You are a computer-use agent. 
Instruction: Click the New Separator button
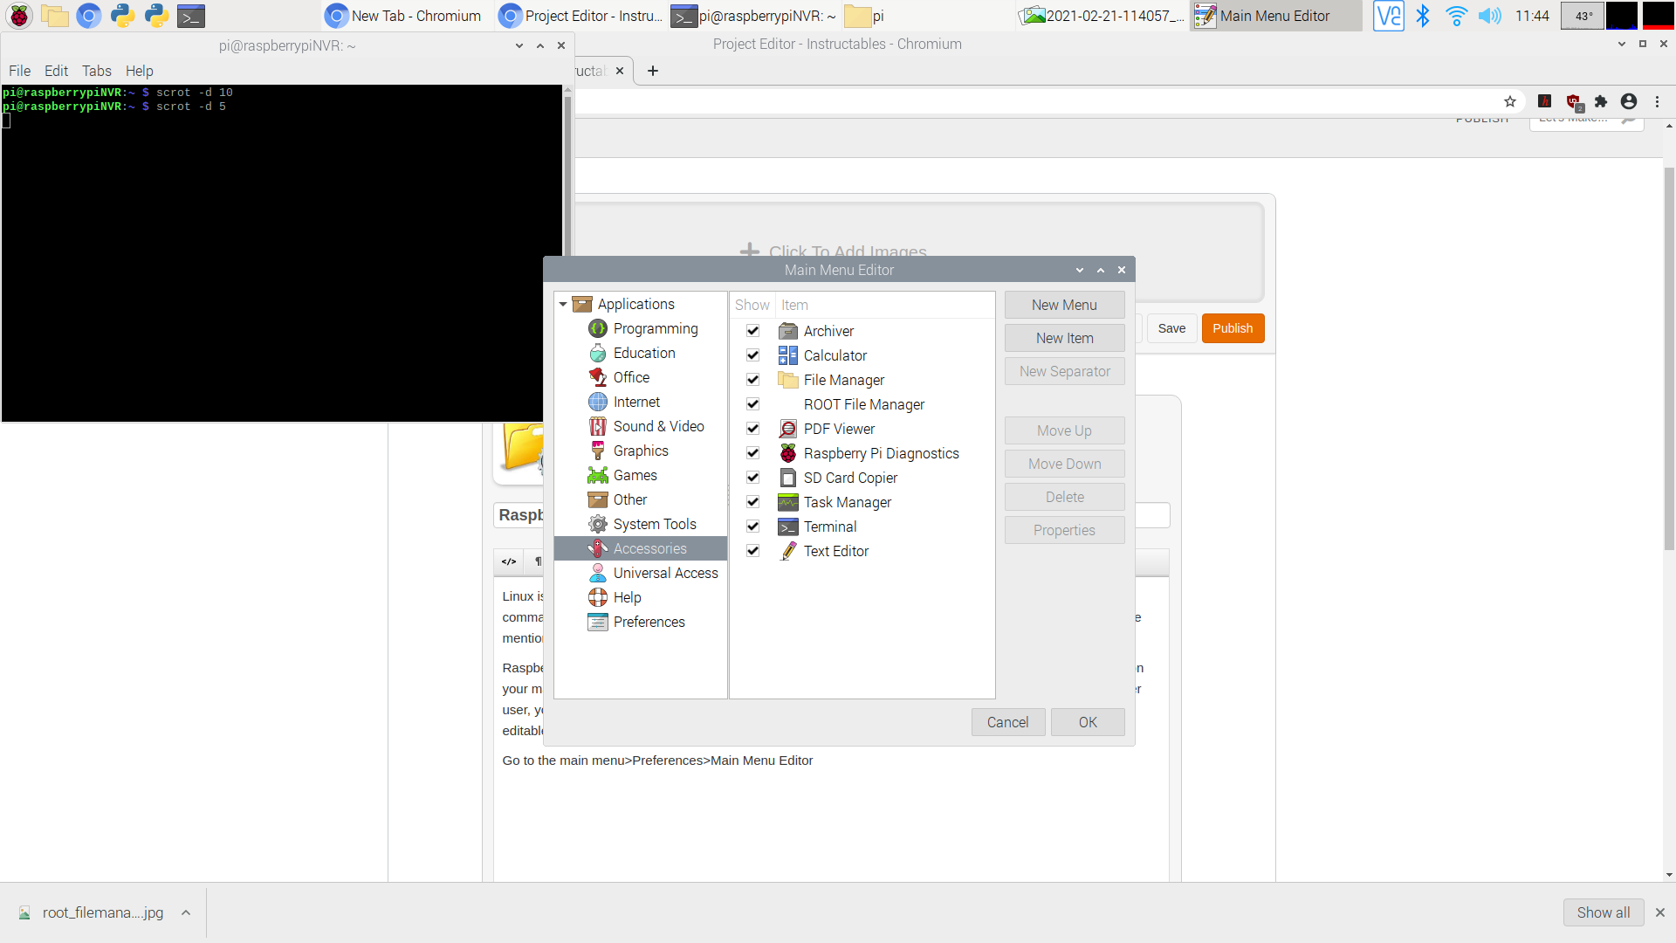[x=1063, y=371]
